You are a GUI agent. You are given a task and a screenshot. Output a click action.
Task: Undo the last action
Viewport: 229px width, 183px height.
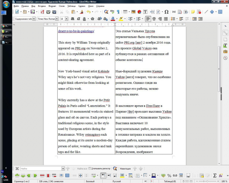click(x=89, y=12)
